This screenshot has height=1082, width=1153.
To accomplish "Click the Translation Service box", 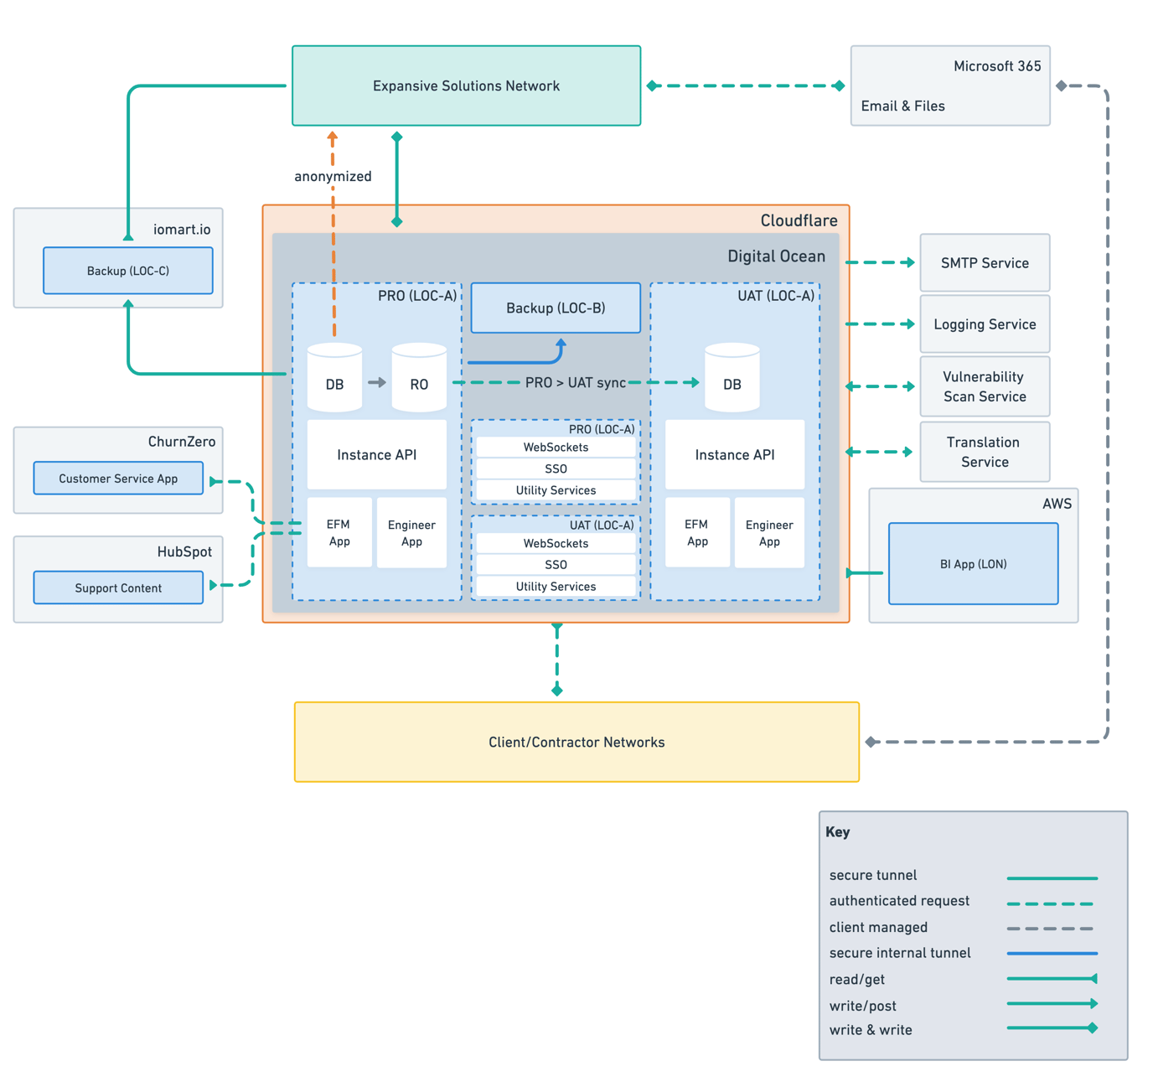I will pos(984,452).
